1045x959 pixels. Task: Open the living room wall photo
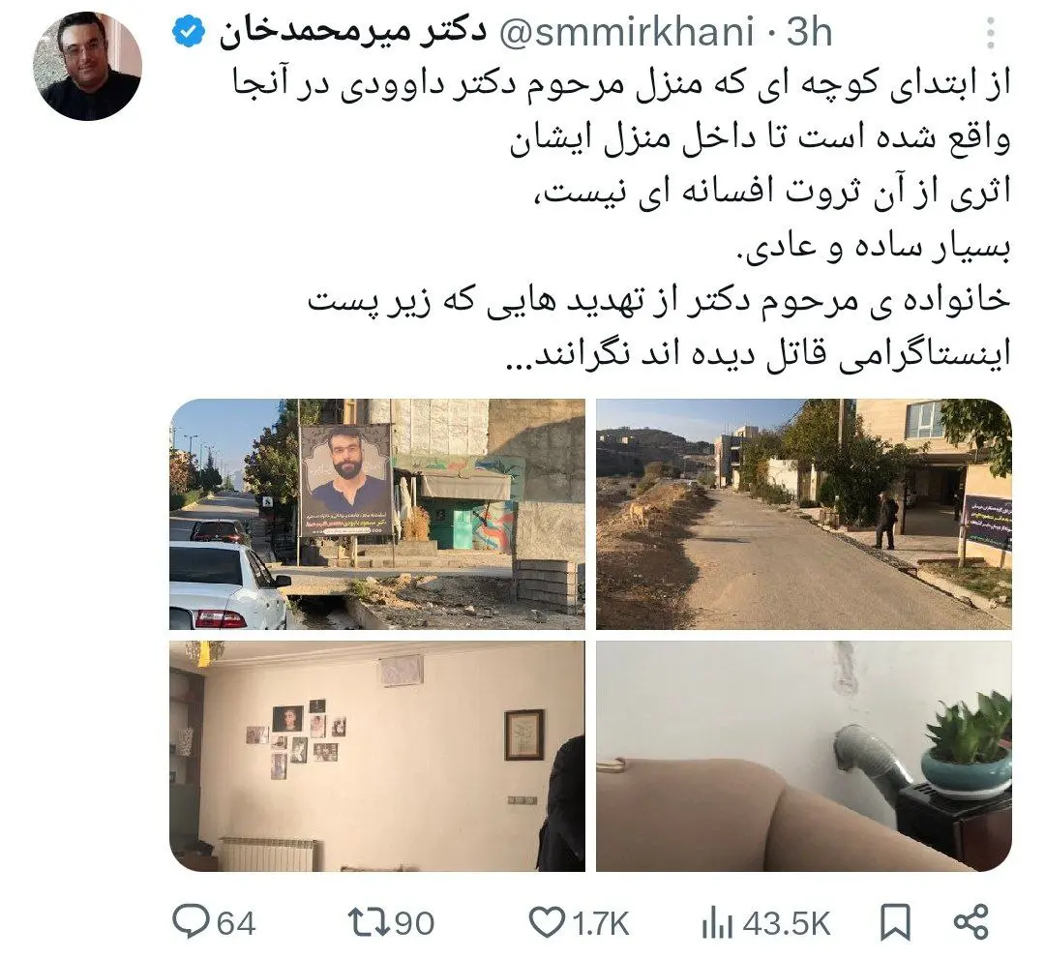(x=377, y=756)
